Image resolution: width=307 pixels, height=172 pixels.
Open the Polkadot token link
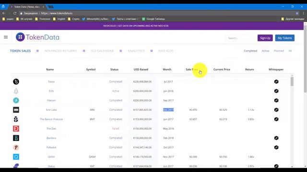pos(51,147)
